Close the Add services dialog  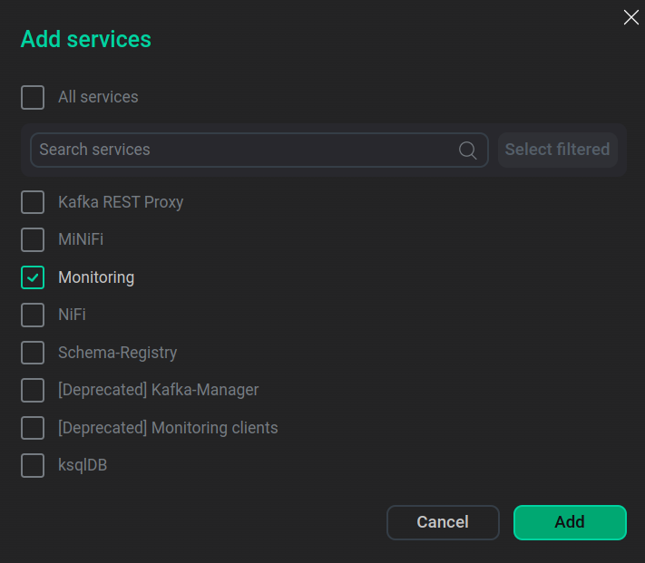point(631,17)
